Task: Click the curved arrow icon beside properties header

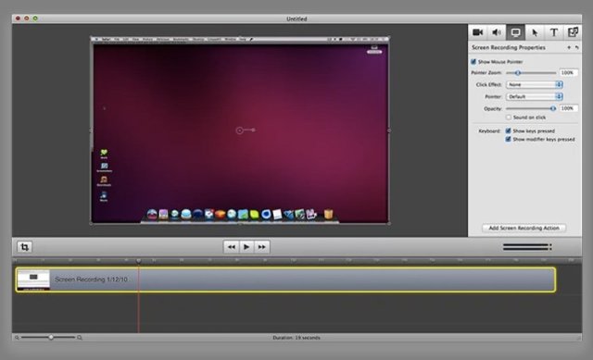Action: click(x=576, y=47)
